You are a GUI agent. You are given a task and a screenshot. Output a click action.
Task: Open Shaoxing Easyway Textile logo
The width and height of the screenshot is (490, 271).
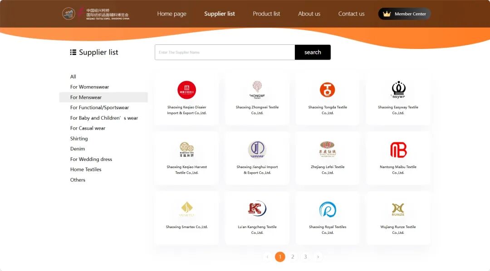coord(398,90)
